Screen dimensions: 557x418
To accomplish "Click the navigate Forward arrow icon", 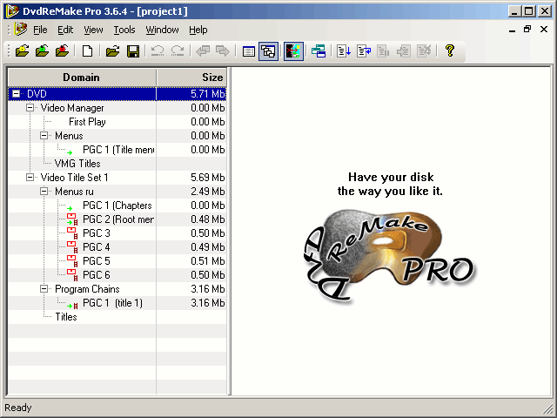I will coord(223,51).
